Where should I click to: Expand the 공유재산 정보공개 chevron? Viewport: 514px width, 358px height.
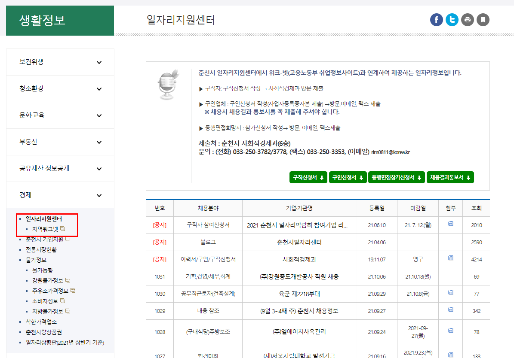99,169
